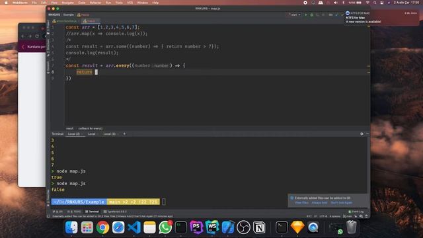The width and height of the screenshot is (423, 238).
Task: Click the '4 spaces' indent status widget
Action: (x=335, y=216)
